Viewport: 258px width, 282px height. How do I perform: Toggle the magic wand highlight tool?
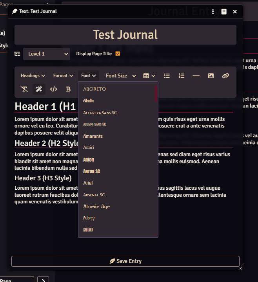[39, 89]
